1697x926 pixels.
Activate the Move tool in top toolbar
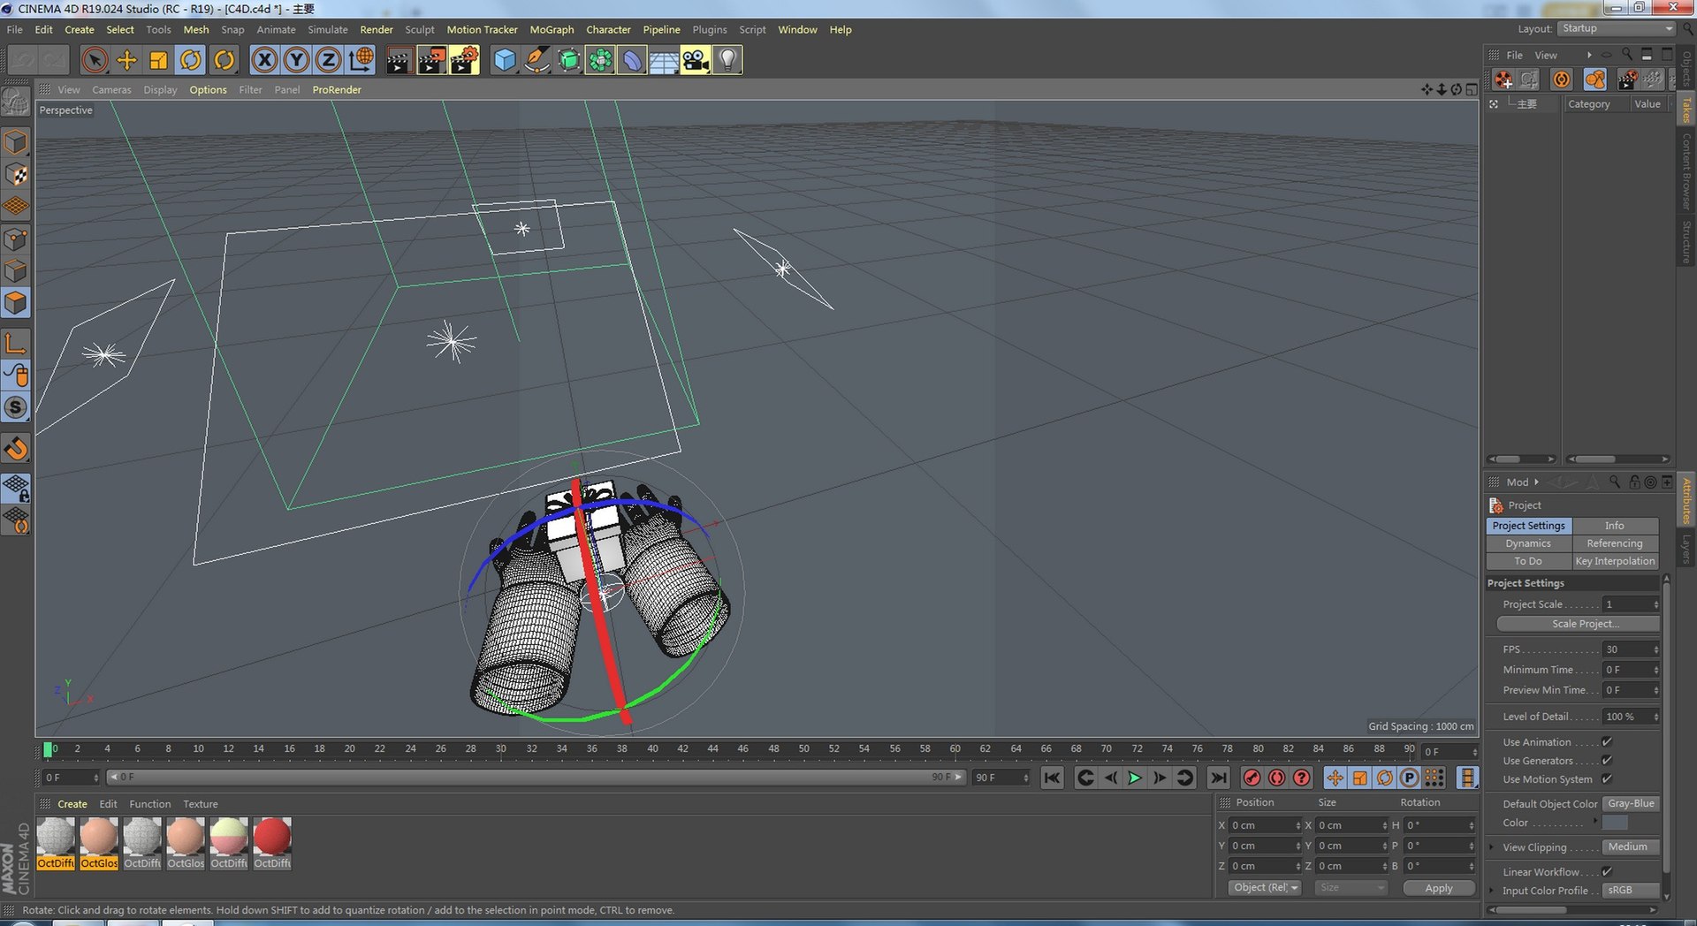(126, 60)
